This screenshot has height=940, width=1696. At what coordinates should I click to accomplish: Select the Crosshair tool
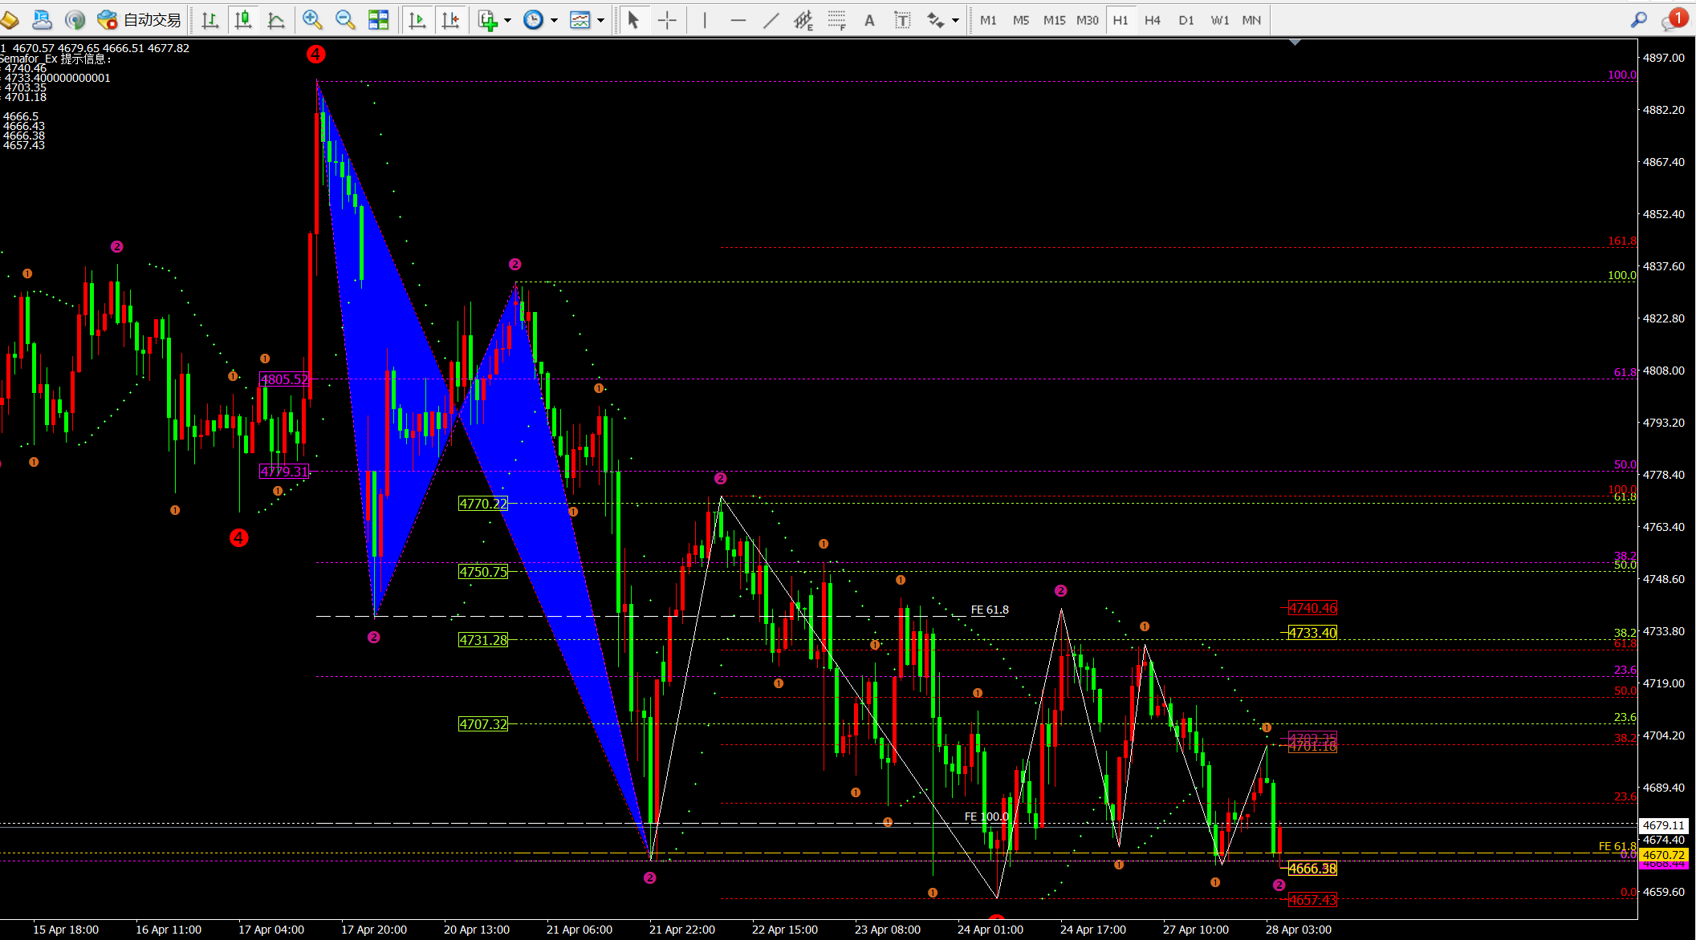[x=667, y=20]
